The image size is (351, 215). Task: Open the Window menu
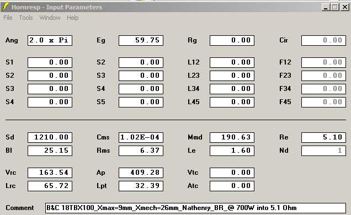(50, 18)
